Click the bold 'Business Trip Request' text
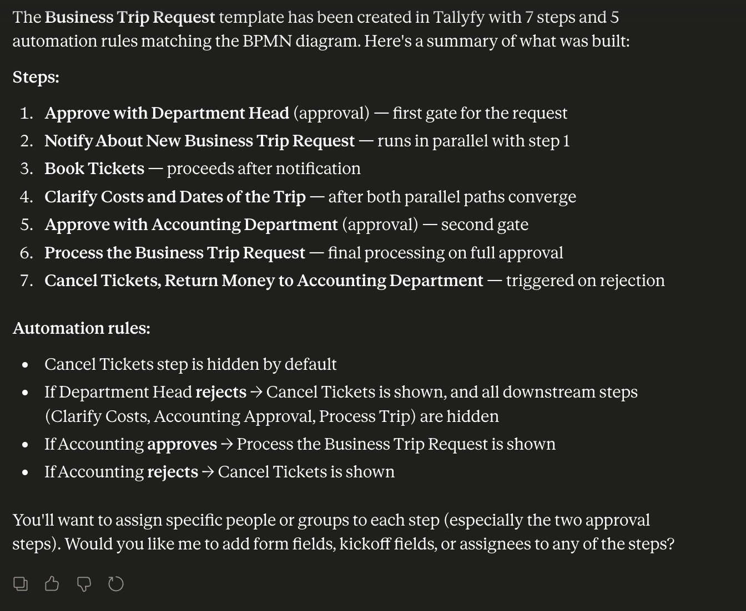746x611 pixels. (130, 17)
